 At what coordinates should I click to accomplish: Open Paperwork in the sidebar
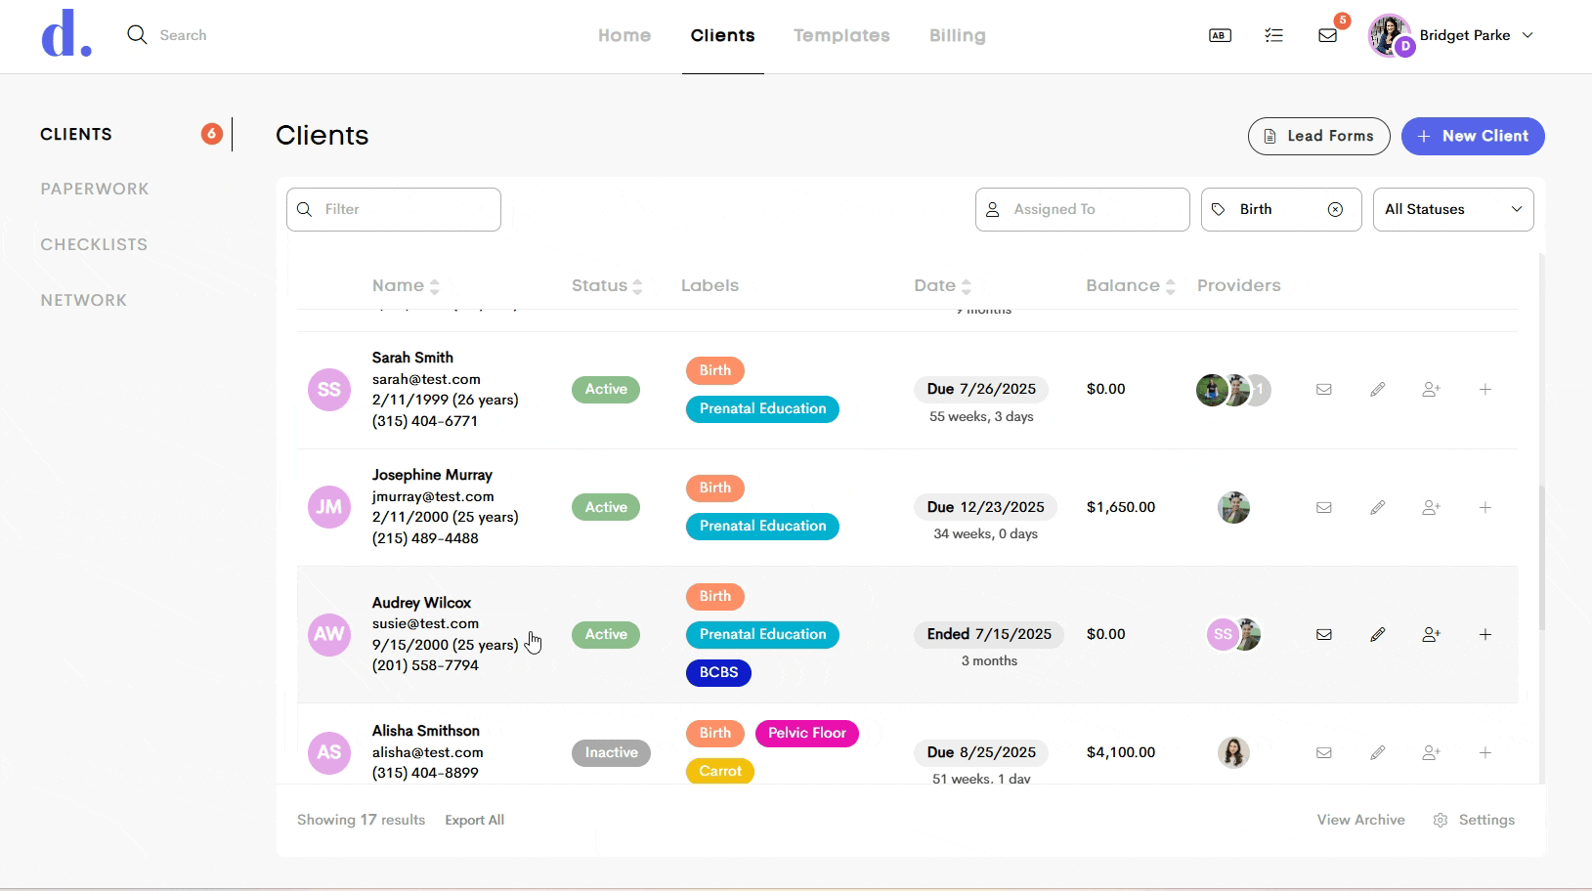click(95, 189)
